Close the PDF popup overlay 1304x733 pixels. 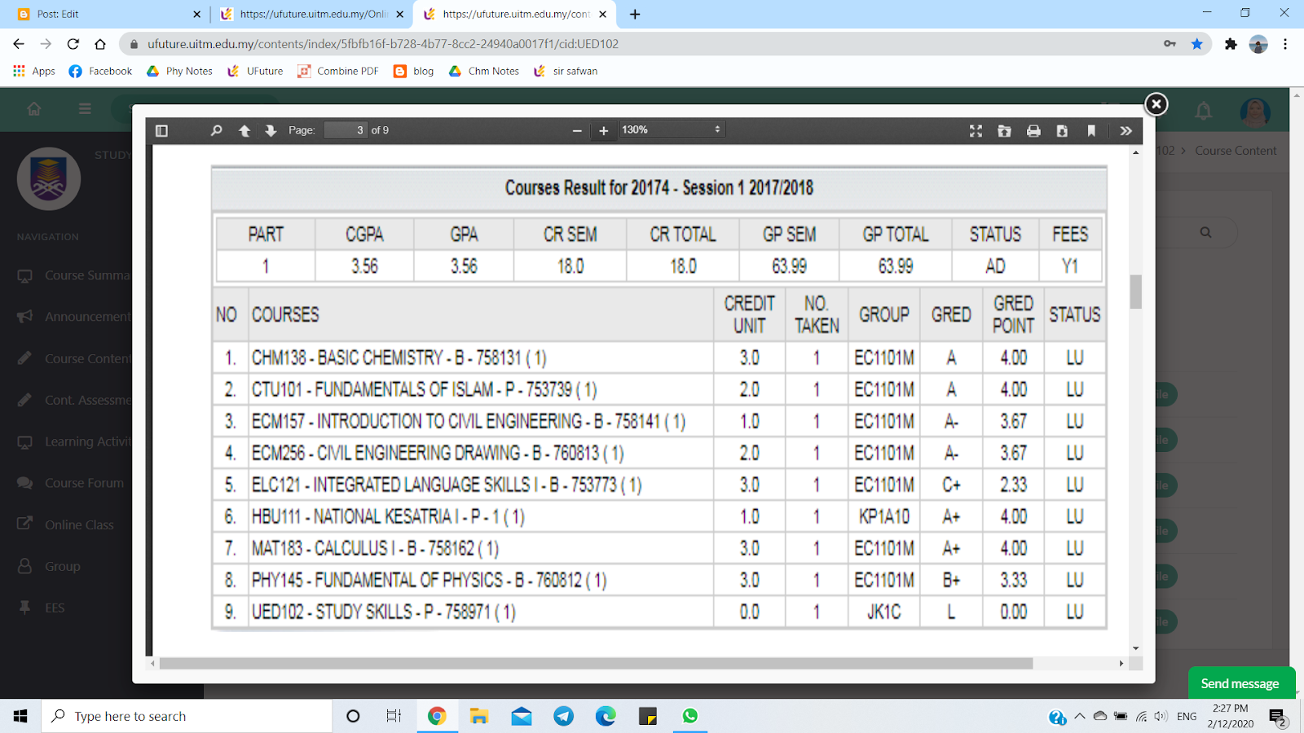click(1156, 104)
